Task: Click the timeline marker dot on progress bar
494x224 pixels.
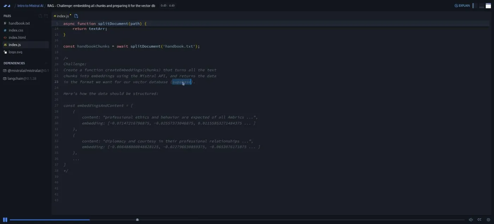Action: [x=137, y=220]
